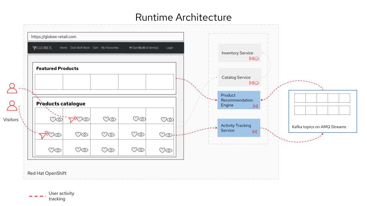Toggle eye icon of third product, top catalogue row
The image size is (367, 206).
pos(112,119)
